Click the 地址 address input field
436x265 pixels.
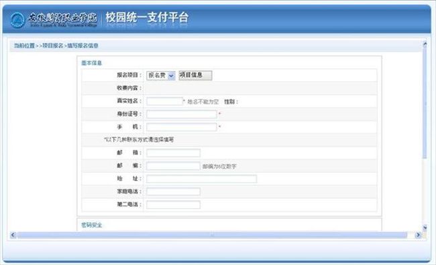[202, 179]
